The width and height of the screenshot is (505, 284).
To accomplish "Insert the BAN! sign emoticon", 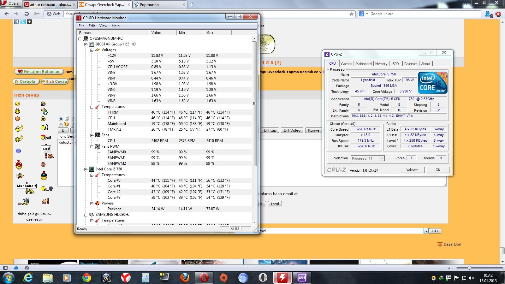I will pyautogui.click(x=47, y=151).
